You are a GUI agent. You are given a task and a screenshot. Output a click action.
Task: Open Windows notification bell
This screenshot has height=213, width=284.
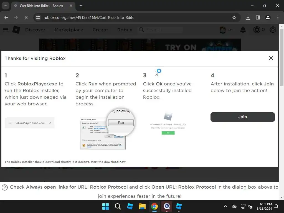(x=277, y=206)
